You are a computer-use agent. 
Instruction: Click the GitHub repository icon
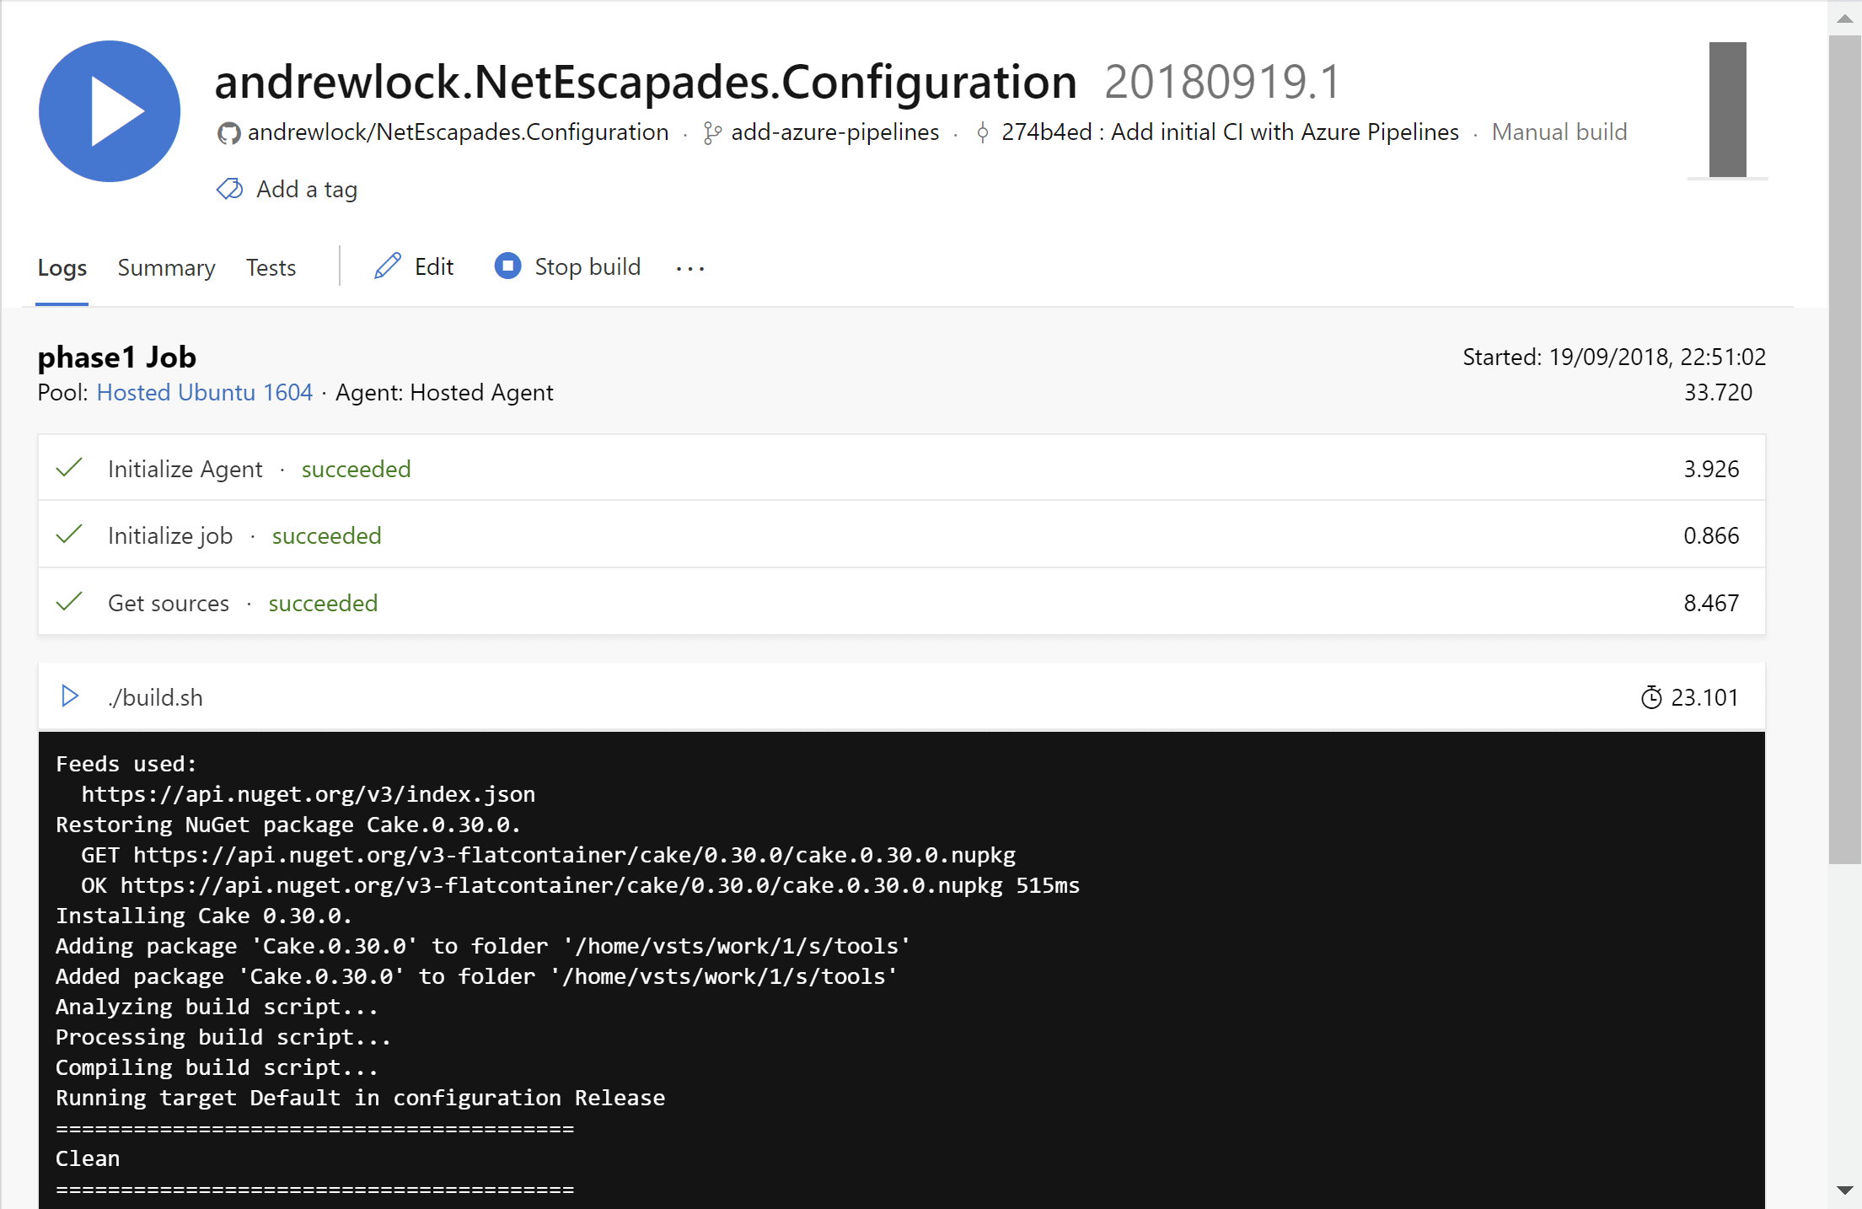(x=228, y=133)
